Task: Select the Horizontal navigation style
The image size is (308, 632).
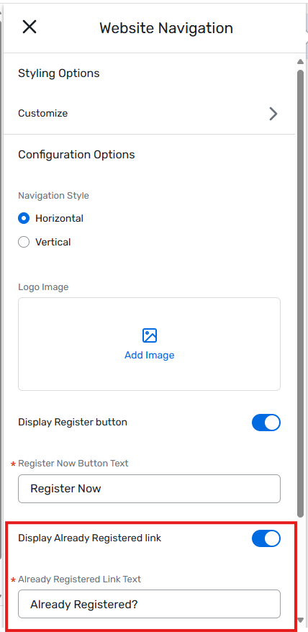Action: 24,218
